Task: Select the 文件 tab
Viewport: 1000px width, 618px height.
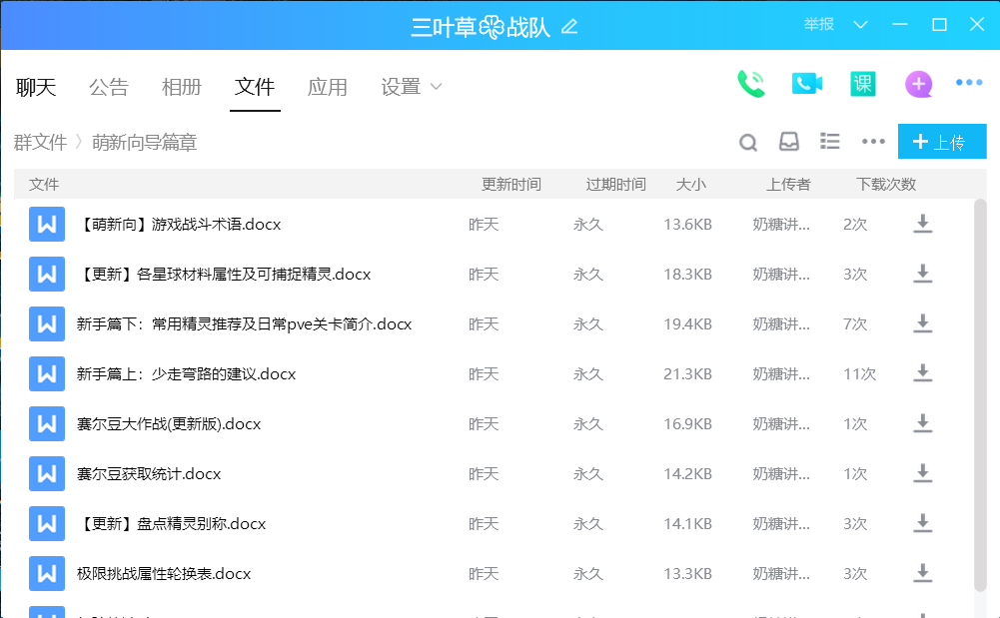Action: 255,87
